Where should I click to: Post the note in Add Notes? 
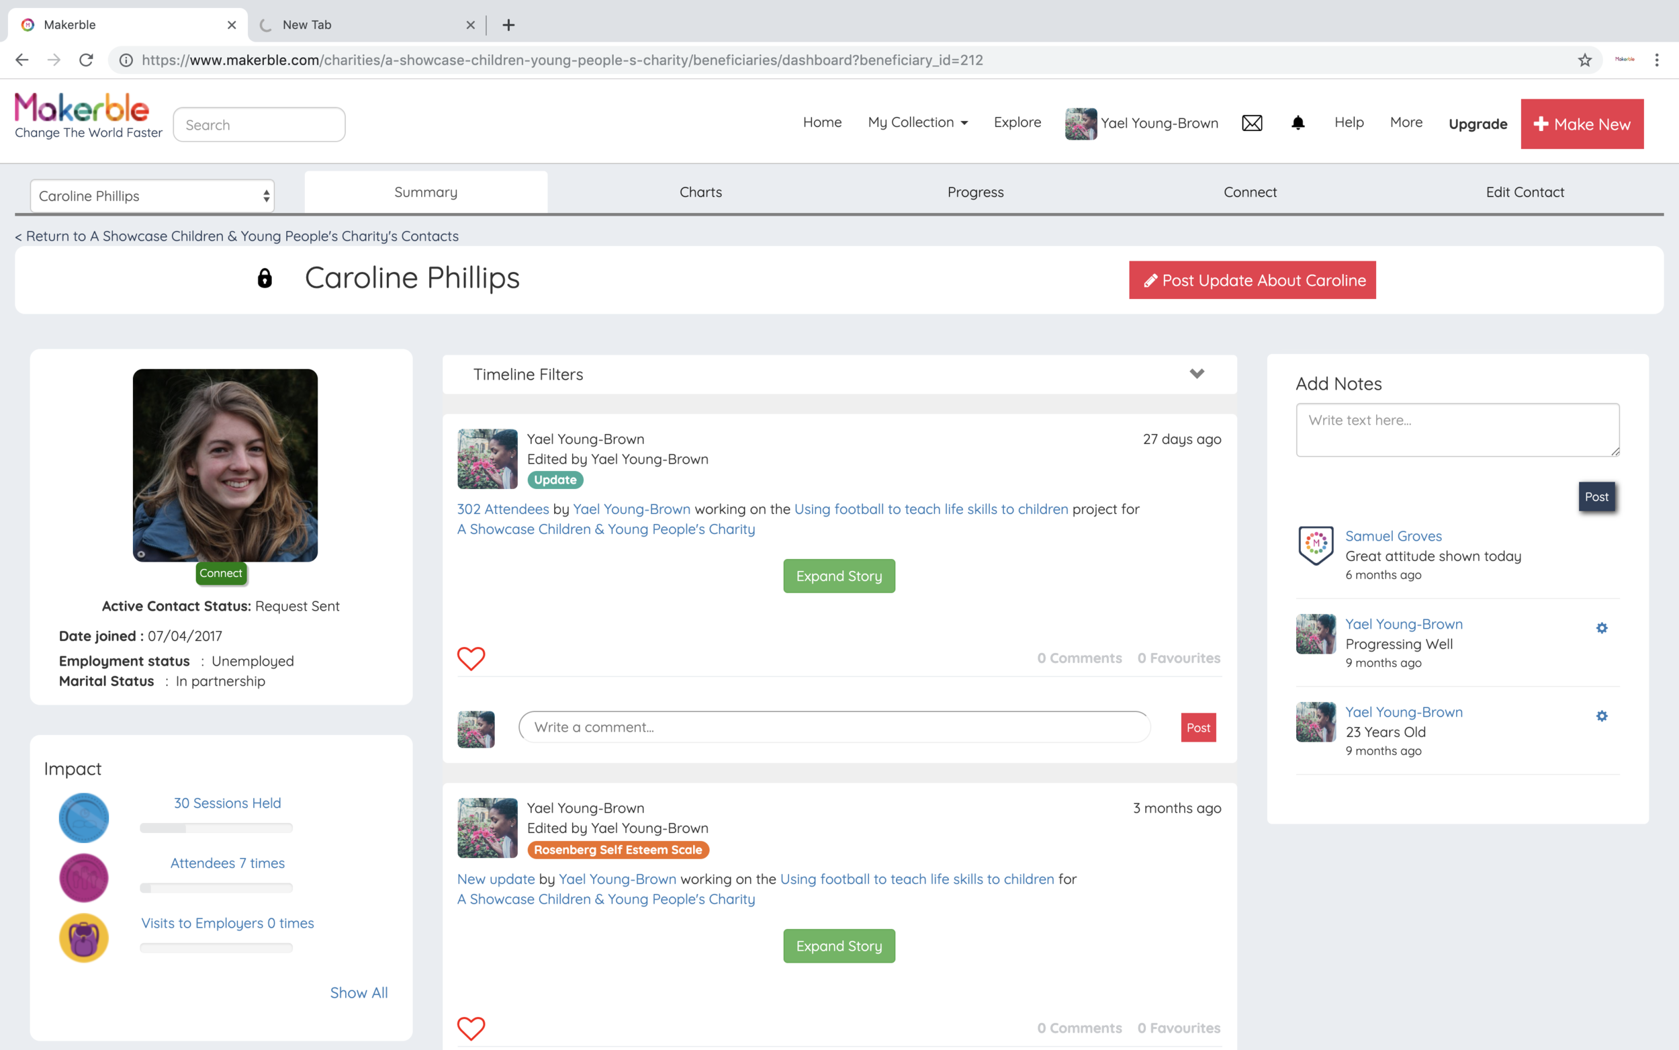(1596, 496)
